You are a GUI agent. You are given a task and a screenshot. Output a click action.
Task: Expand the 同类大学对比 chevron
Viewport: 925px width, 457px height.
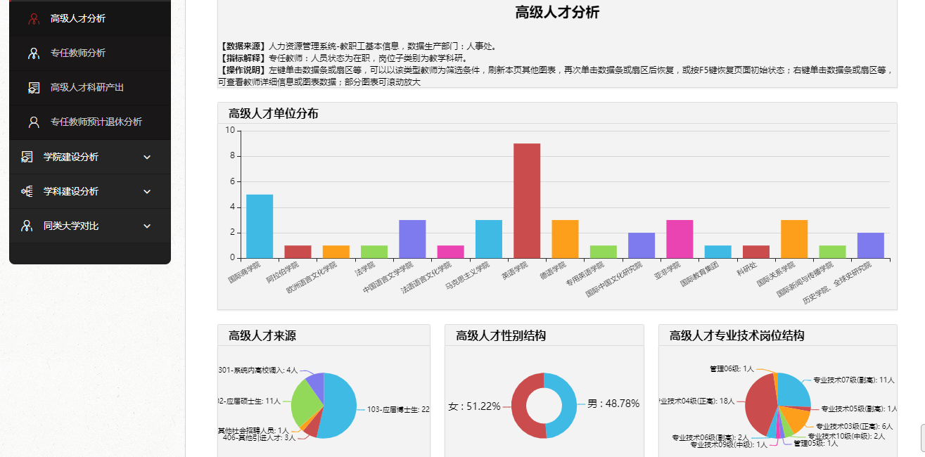click(147, 226)
